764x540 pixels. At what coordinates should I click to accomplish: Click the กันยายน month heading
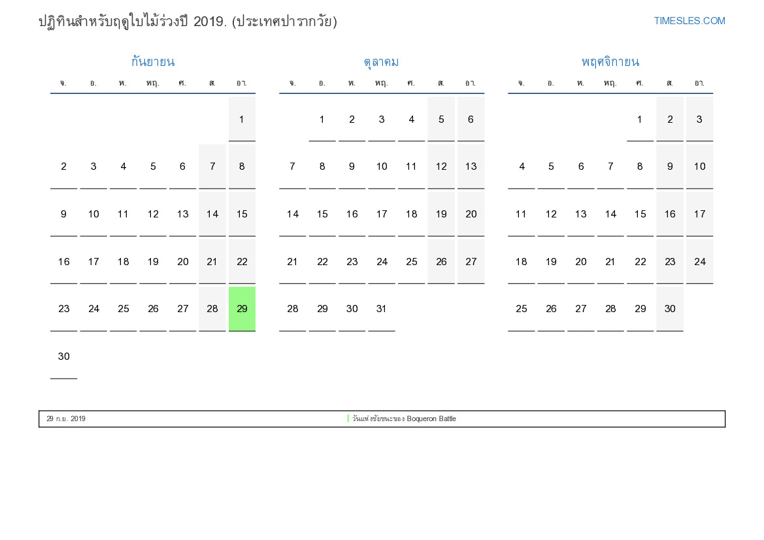pos(152,62)
